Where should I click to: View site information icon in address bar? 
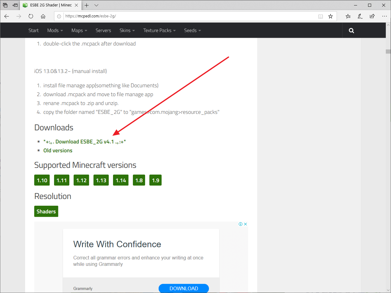(x=59, y=16)
